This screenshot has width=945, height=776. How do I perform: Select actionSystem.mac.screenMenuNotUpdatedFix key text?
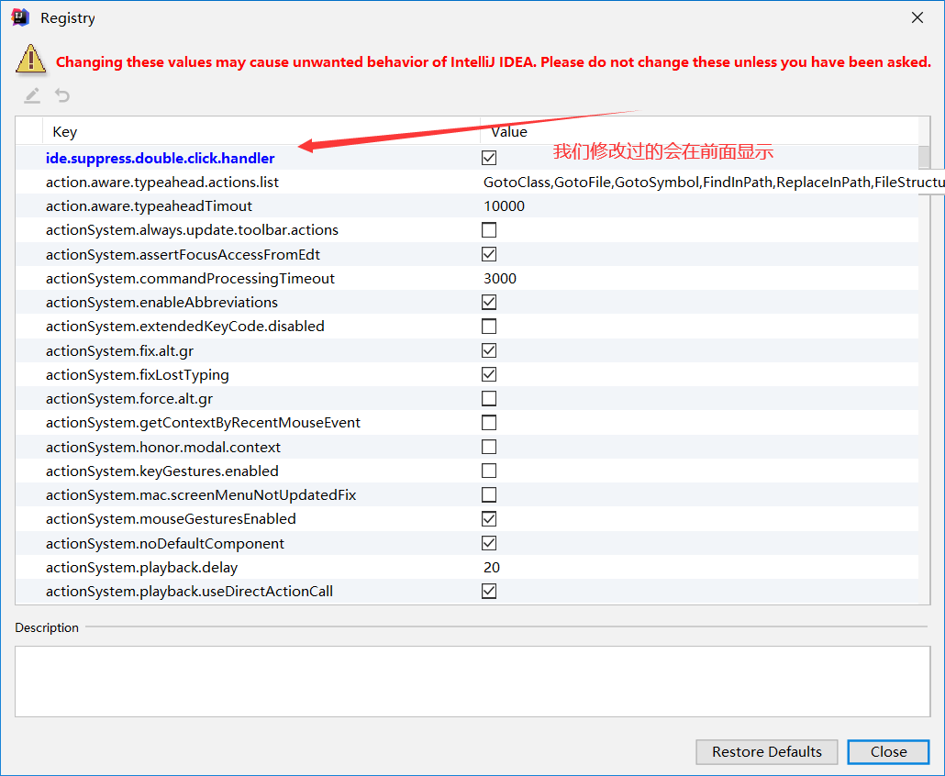click(x=201, y=494)
